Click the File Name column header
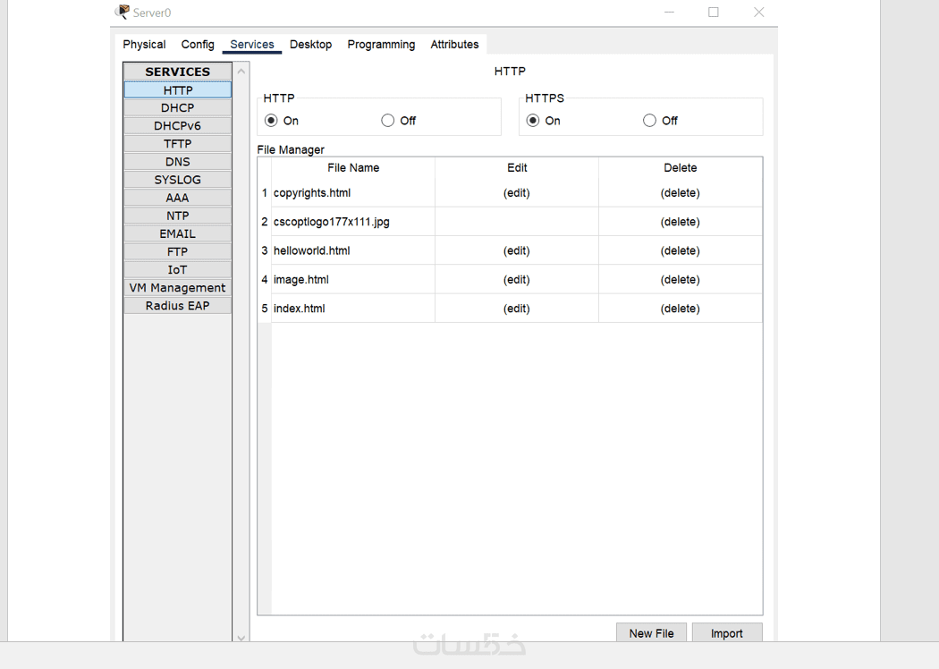 (352, 168)
